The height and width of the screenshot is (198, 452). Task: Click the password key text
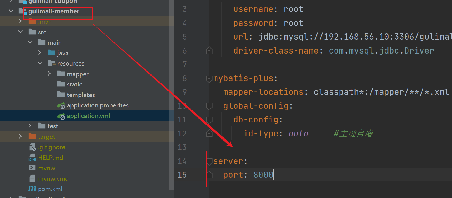click(x=253, y=23)
